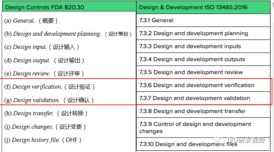Select the 7.3.9 Control of design changes cell

click(x=195, y=128)
